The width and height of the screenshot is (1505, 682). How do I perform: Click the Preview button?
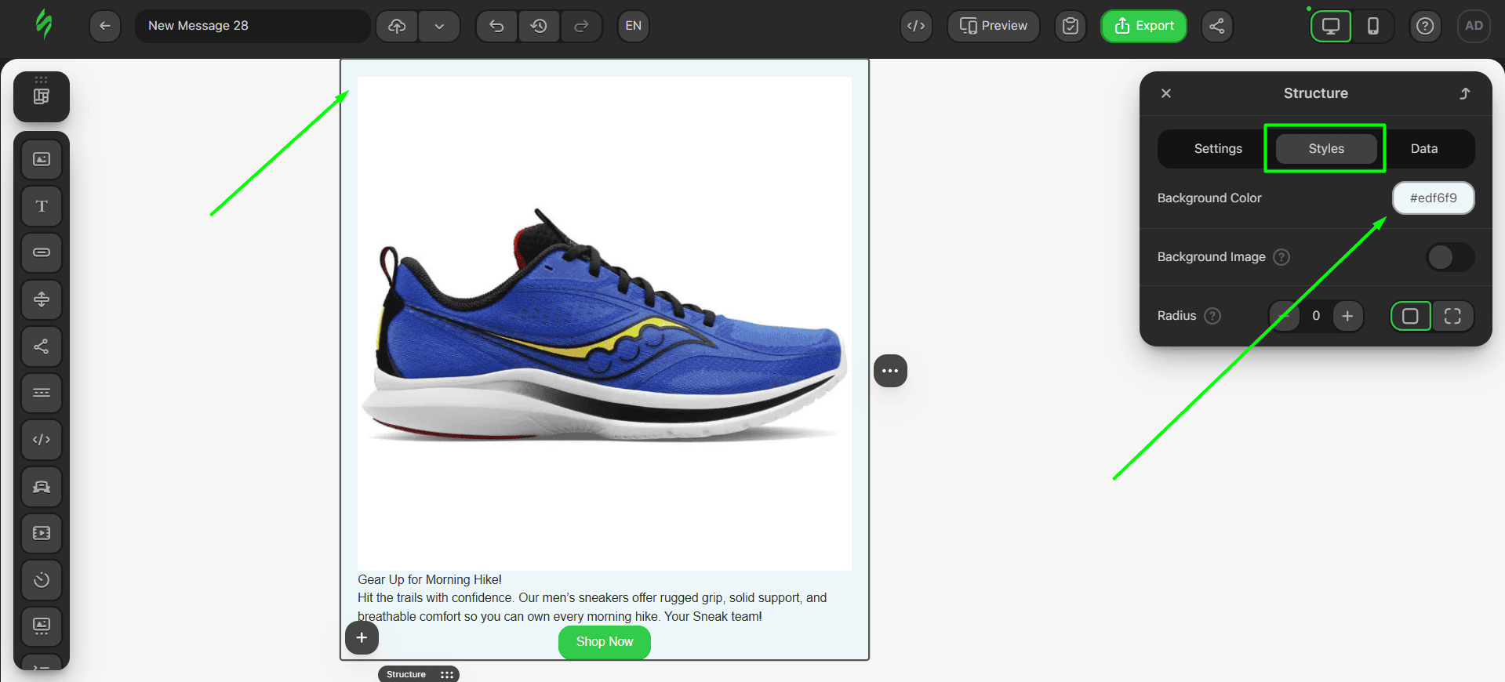tap(993, 26)
